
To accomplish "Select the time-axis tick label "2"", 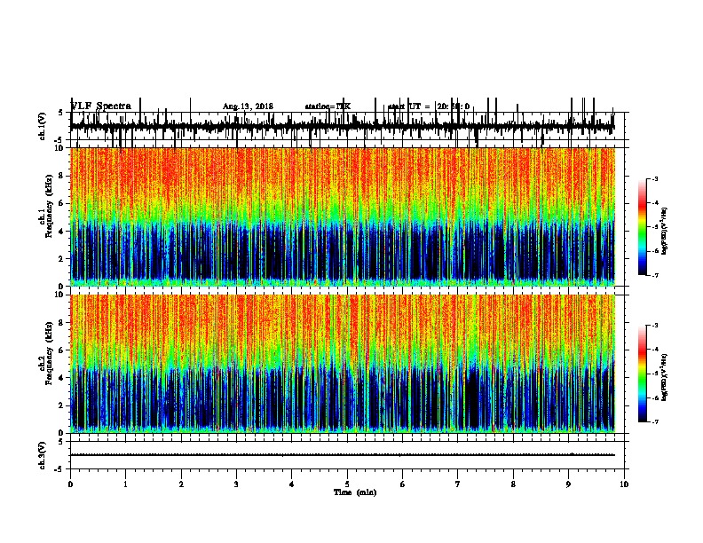I will coord(181,484).
